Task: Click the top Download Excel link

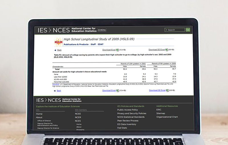Action: [109, 50]
